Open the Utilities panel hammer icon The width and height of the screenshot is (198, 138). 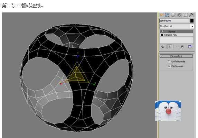coord(191,15)
